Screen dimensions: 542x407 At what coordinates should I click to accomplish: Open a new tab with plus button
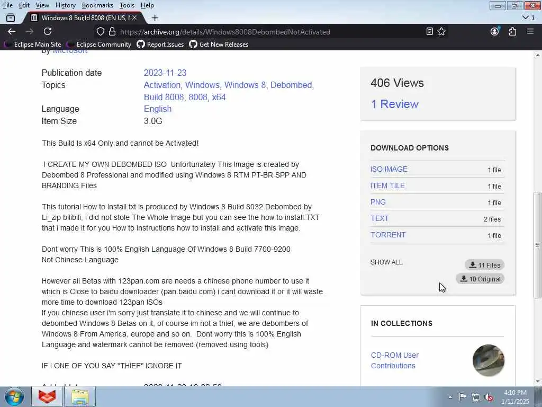[x=155, y=17]
